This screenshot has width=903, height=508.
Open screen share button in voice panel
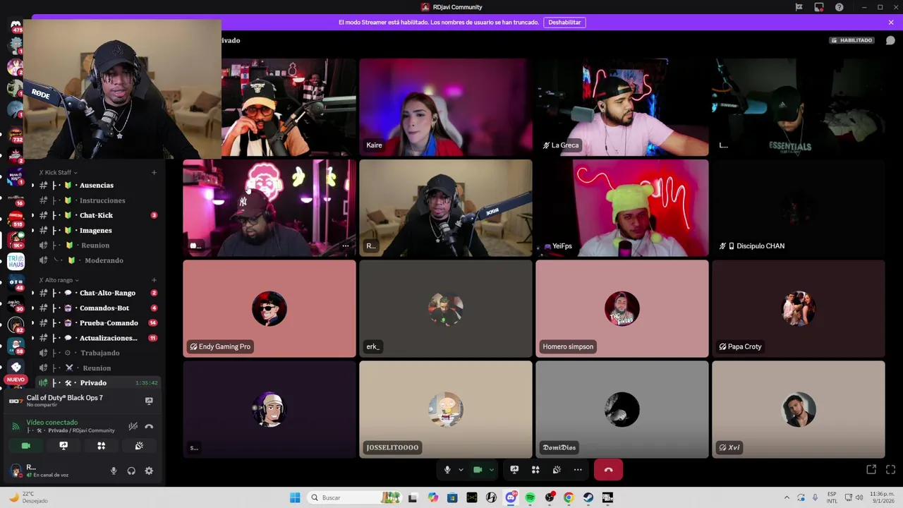(x=63, y=446)
